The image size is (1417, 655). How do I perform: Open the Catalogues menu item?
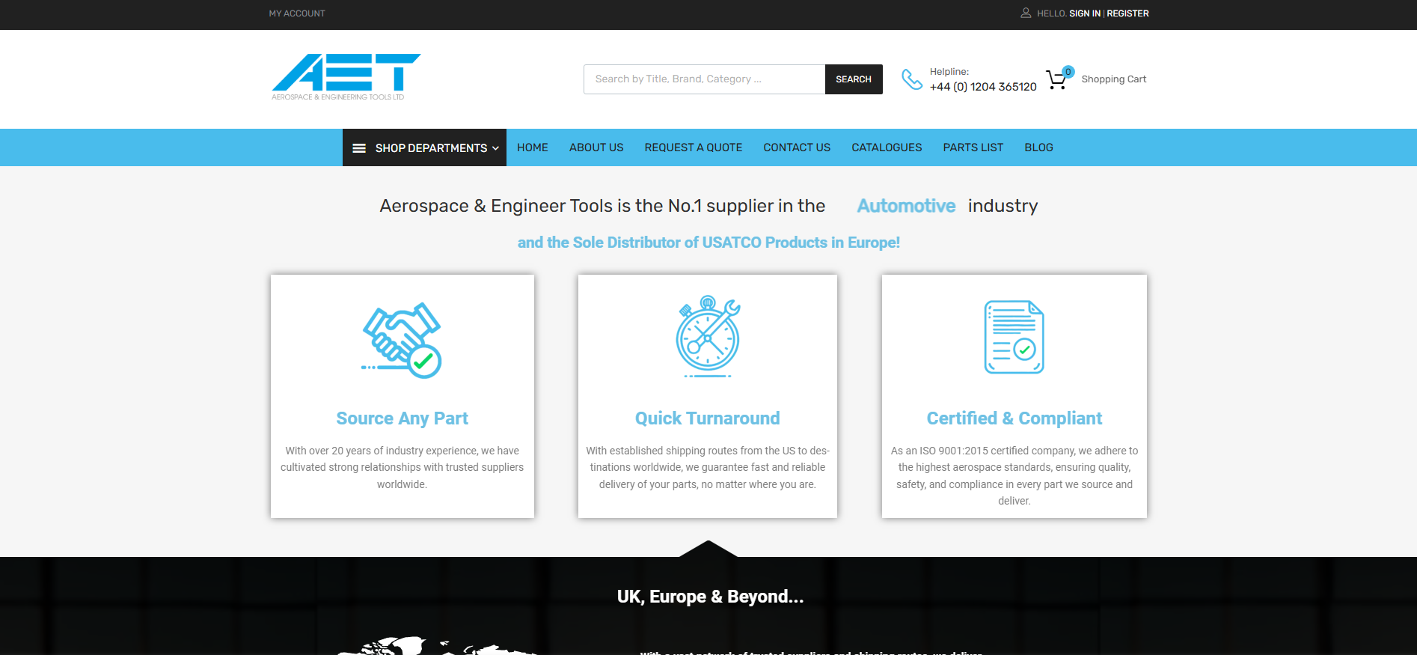point(887,147)
